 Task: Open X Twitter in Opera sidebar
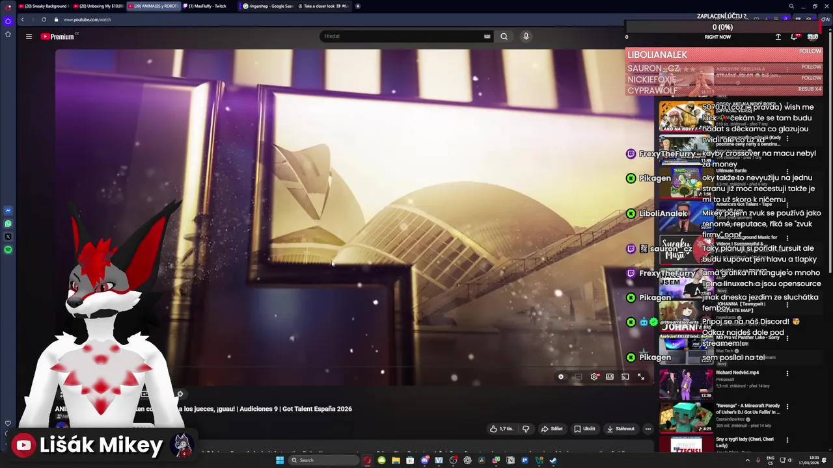[x=8, y=237]
